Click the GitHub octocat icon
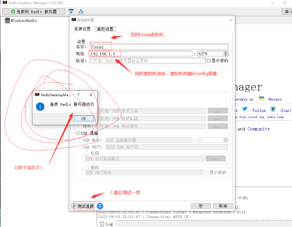 (273, 108)
